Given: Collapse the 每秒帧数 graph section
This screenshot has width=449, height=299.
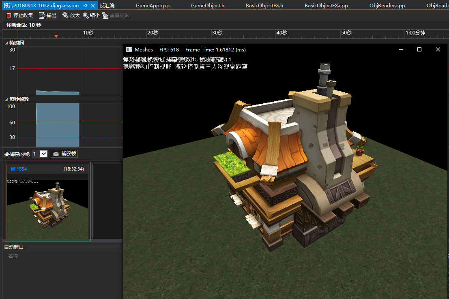Looking at the screenshot, I should [6, 99].
